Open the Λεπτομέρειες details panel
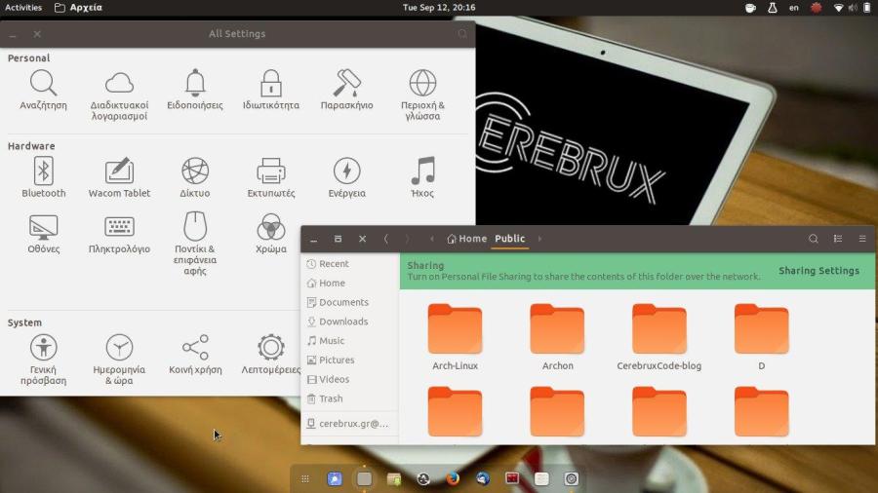 click(271, 355)
